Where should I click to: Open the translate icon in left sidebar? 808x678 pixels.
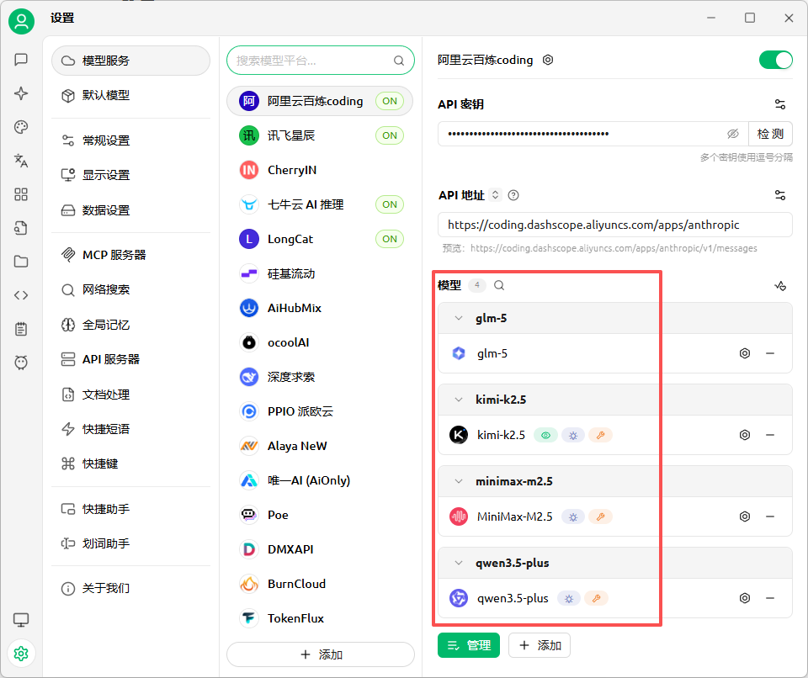point(21,161)
